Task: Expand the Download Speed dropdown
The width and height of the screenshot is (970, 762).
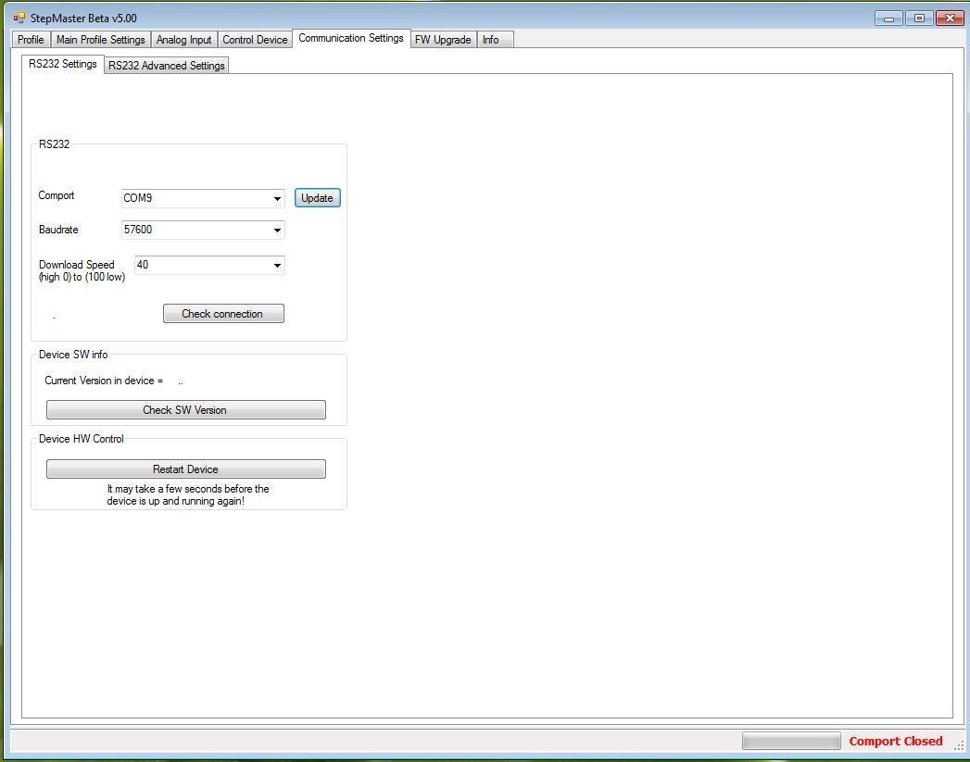Action: point(209,265)
